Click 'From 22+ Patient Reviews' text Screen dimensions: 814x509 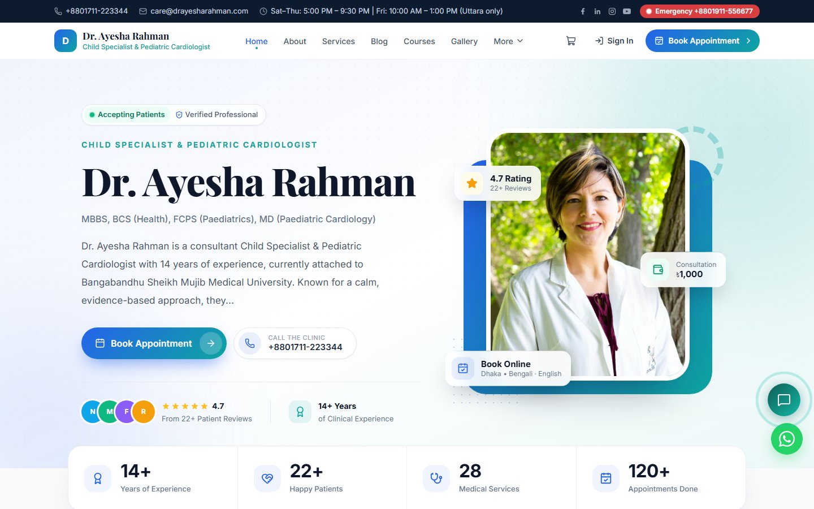pos(207,419)
